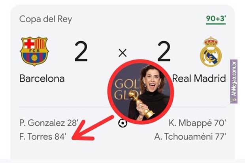This screenshot has width=245, height=163.
Task: Select the Barcelona team name
Action: pos(42,79)
